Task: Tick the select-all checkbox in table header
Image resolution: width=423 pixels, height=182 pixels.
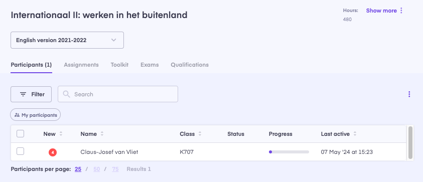Action: (x=20, y=134)
